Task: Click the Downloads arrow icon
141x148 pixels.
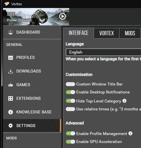Action: point(11,71)
